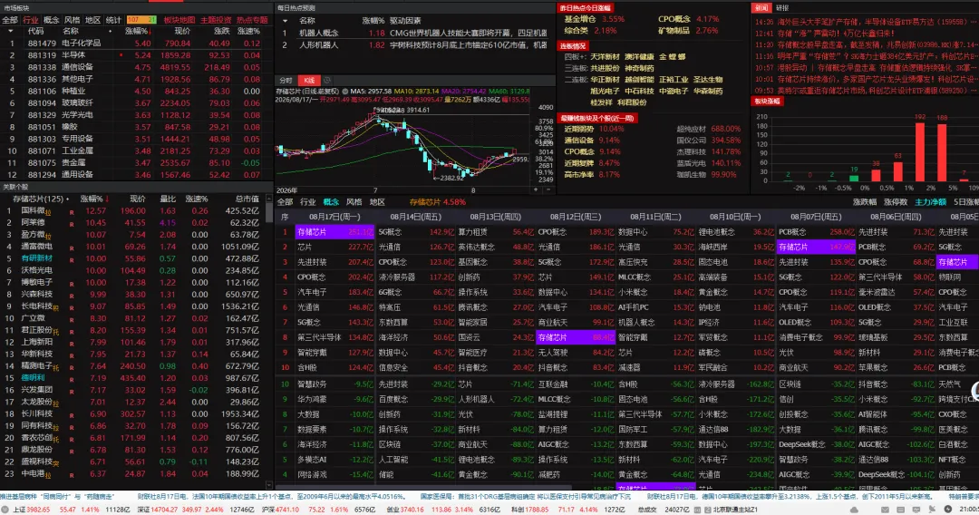Open K-line chart settings gear icon
979x515 pixels.
[x=327, y=81]
